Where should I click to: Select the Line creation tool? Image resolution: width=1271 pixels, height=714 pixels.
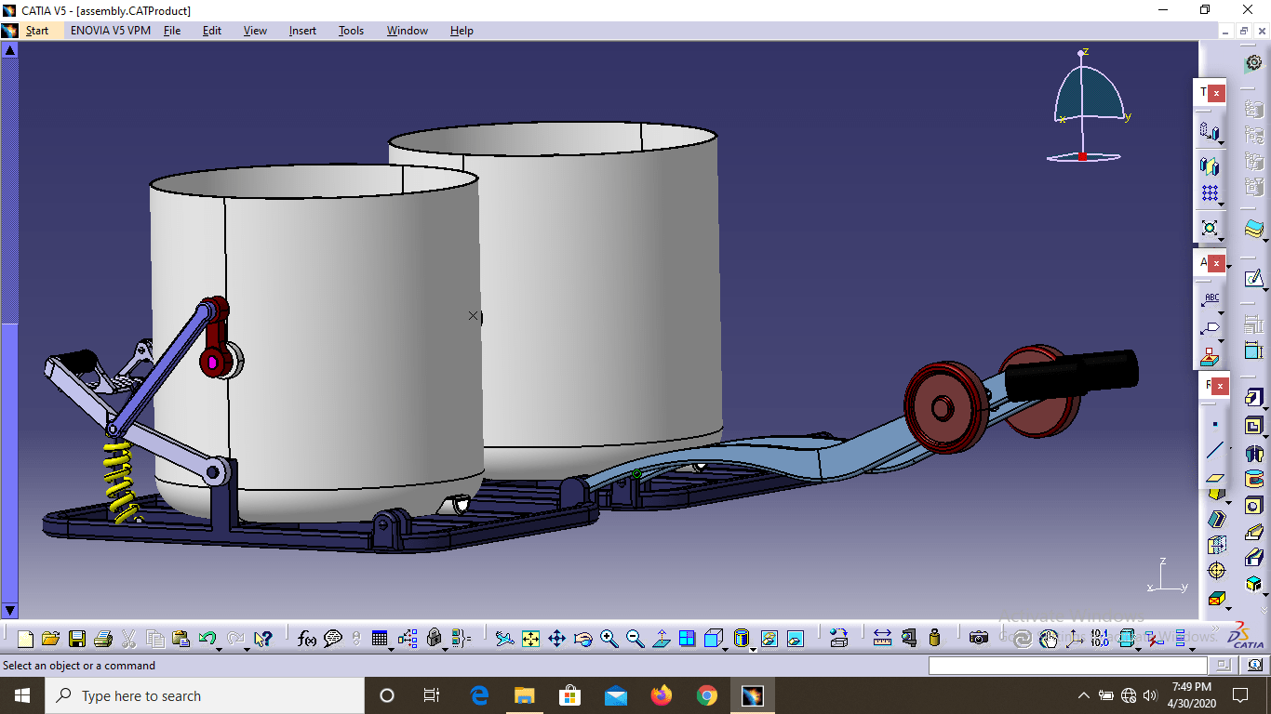pos(1214,451)
